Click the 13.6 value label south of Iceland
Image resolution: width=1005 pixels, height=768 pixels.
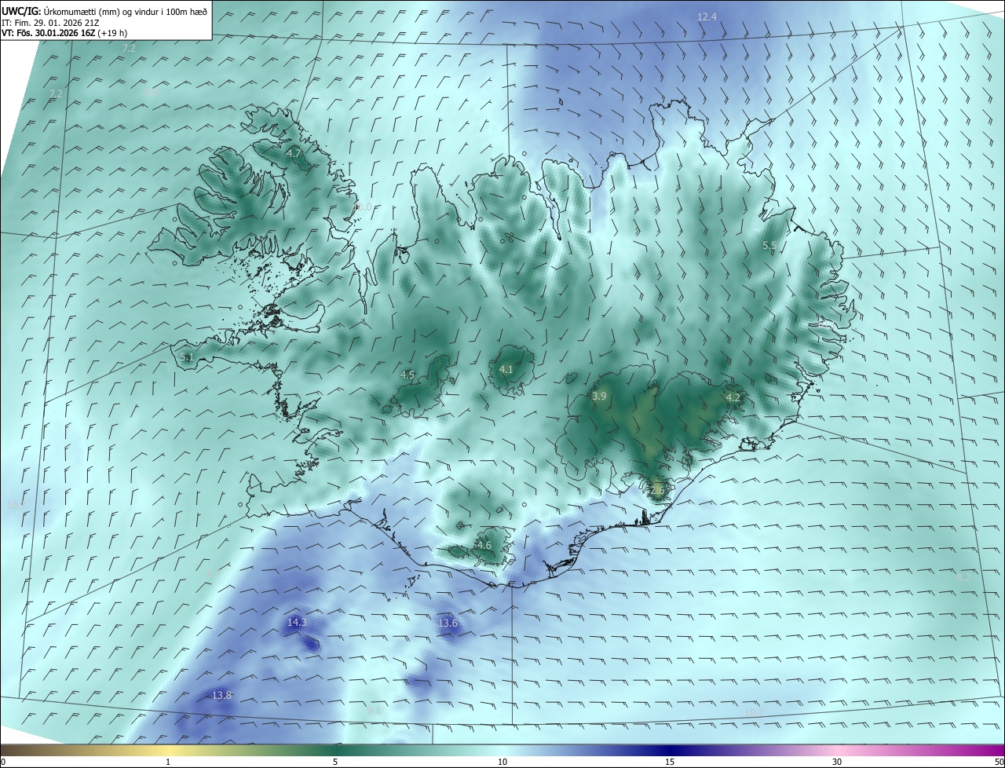coord(448,624)
